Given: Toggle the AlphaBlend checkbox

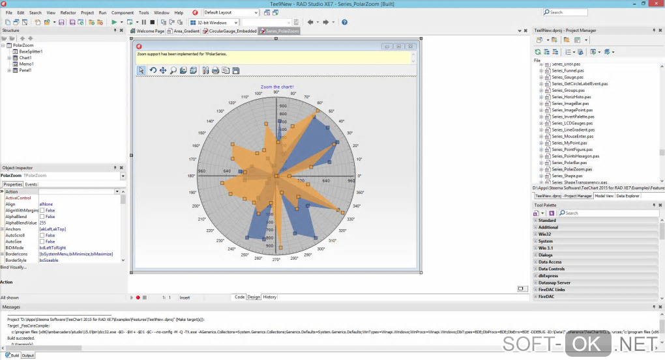Looking at the screenshot, I should click(42, 217).
